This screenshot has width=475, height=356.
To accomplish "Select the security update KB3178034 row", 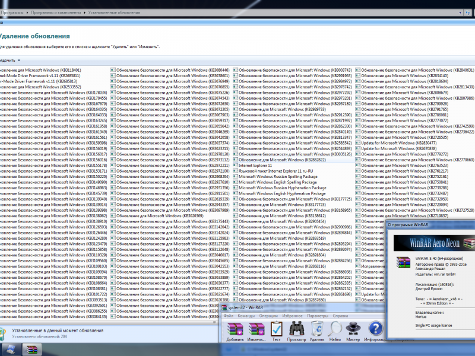I will click(53, 93).
